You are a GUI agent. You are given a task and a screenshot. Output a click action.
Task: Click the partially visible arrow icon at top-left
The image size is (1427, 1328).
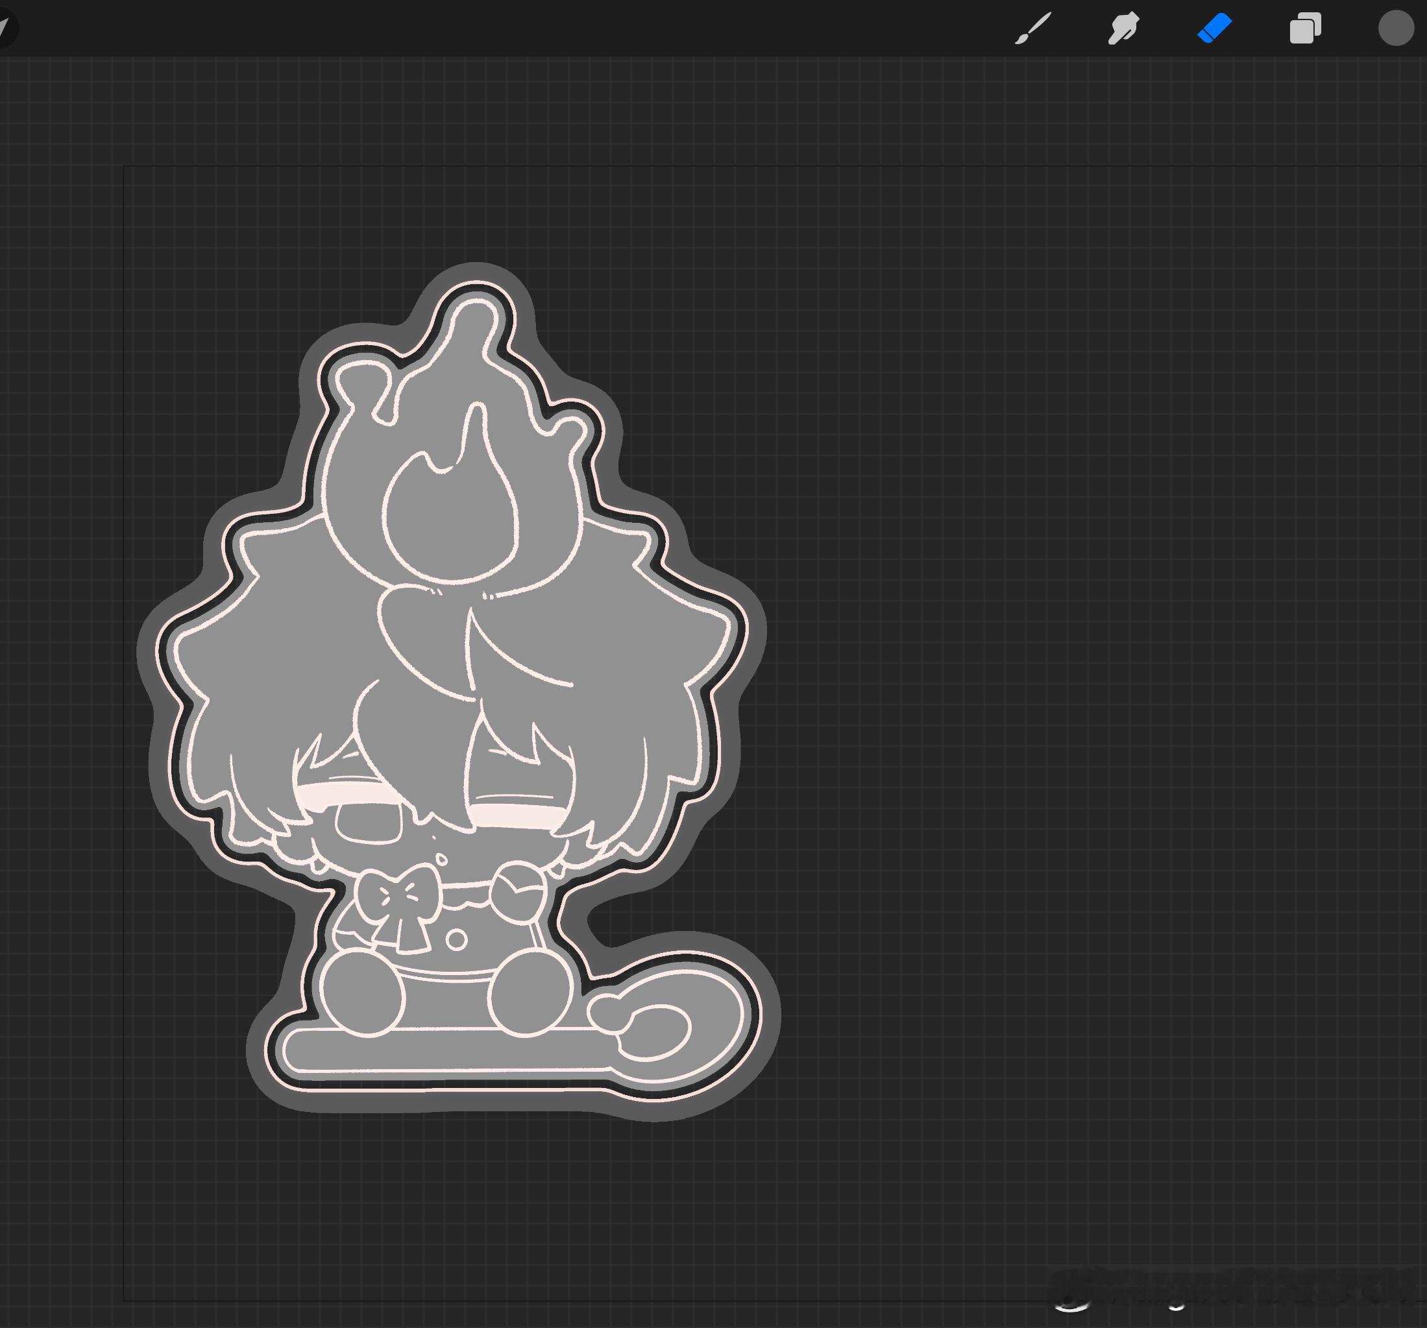[x=5, y=29]
